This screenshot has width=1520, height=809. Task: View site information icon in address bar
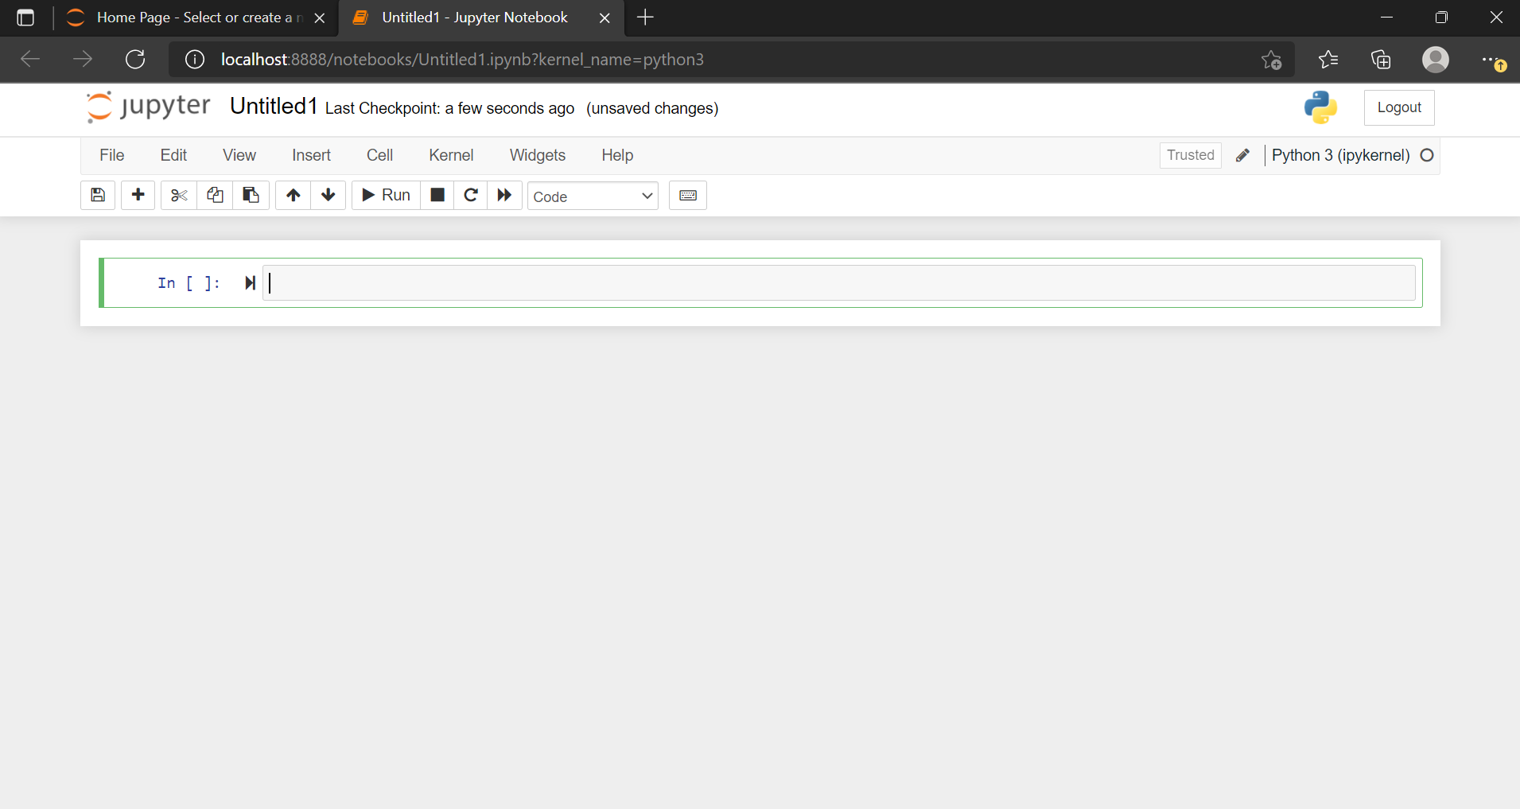pyautogui.click(x=195, y=60)
